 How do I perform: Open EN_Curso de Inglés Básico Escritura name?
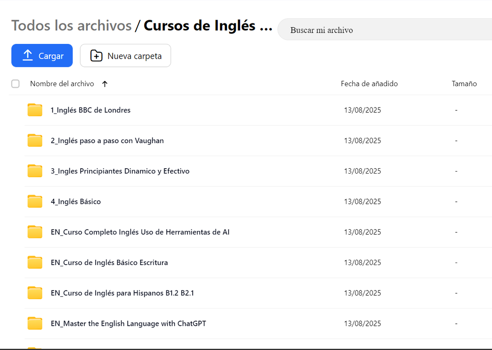[x=109, y=263]
